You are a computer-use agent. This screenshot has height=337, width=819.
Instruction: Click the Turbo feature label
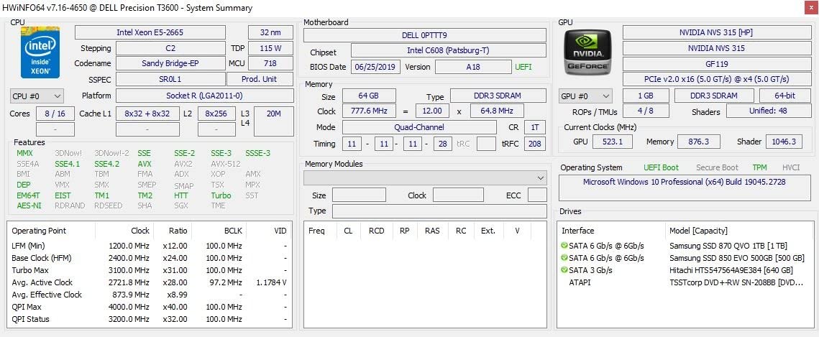221,195
